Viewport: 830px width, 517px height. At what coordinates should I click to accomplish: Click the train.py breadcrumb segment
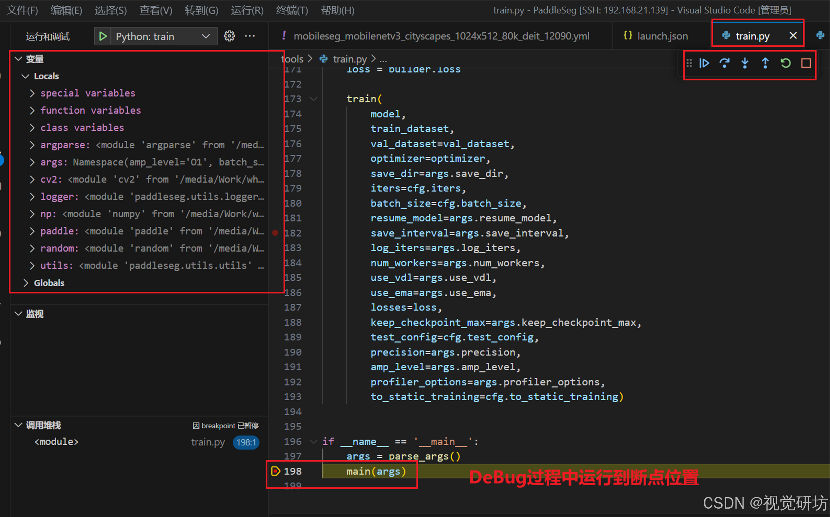[x=349, y=59]
